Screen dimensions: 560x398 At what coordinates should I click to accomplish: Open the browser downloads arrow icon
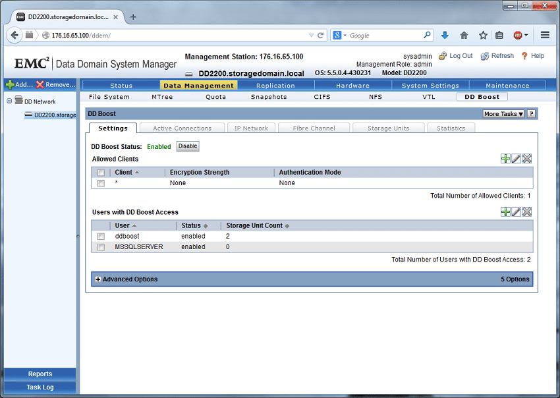[445, 35]
